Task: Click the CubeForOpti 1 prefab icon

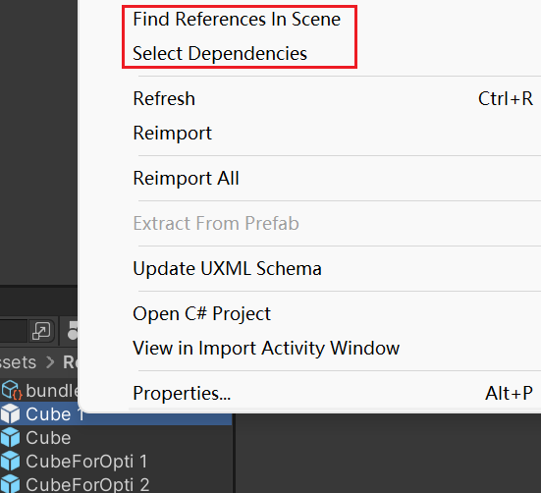Action: 11,461
